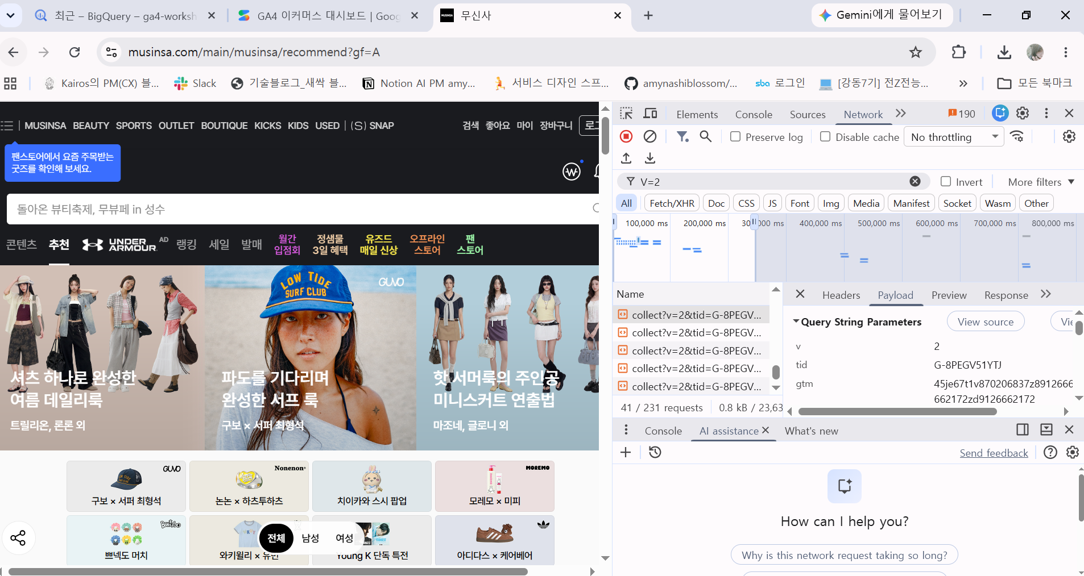Viewport: 1084px width, 576px height.
Task: Start a new AI assistance chat
Action: coord(626,452)
